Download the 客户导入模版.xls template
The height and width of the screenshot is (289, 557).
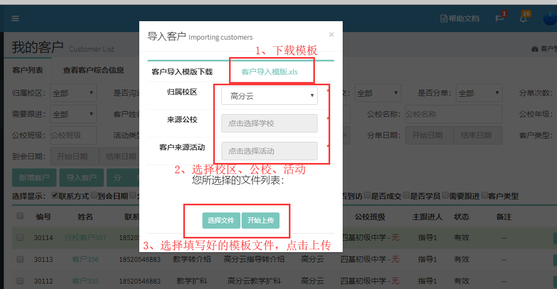[269, 72]
